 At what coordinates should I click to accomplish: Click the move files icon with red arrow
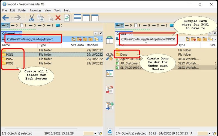point(110,90)
